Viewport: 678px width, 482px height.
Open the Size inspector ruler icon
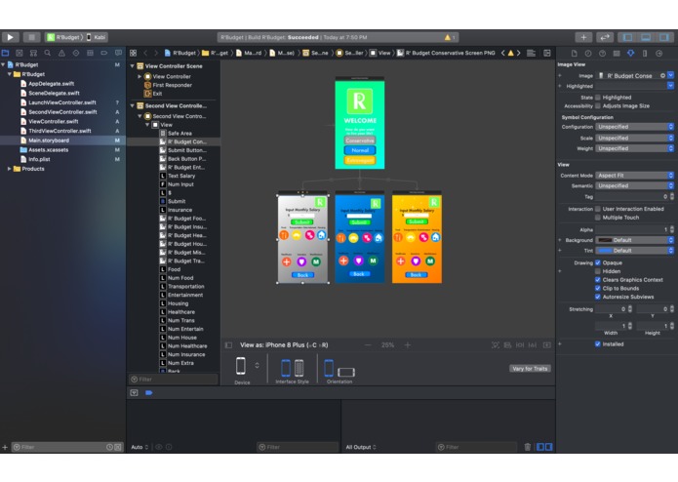pos(645,53)
